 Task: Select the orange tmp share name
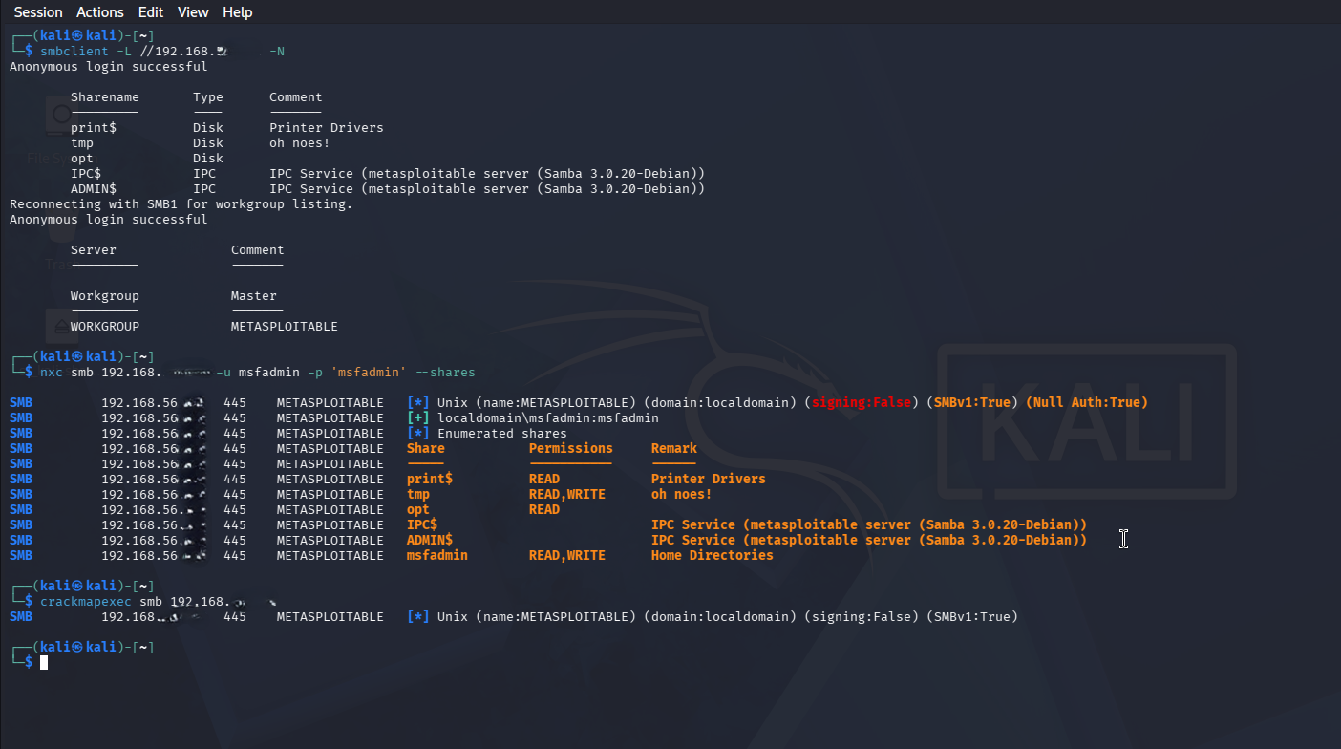click(418, 495)
